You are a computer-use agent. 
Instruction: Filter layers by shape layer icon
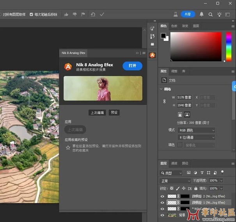208,173
